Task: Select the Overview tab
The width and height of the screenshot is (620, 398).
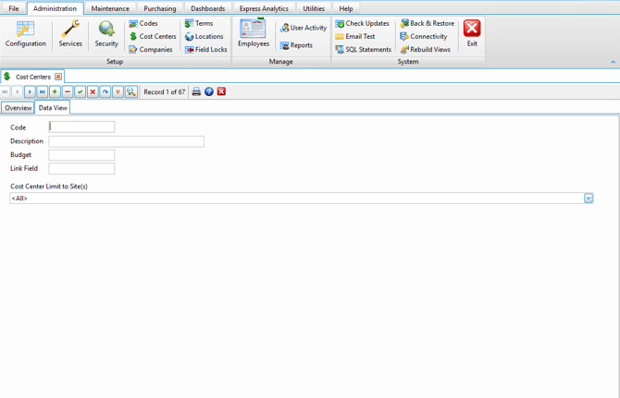Action: [x=18, y=108]
